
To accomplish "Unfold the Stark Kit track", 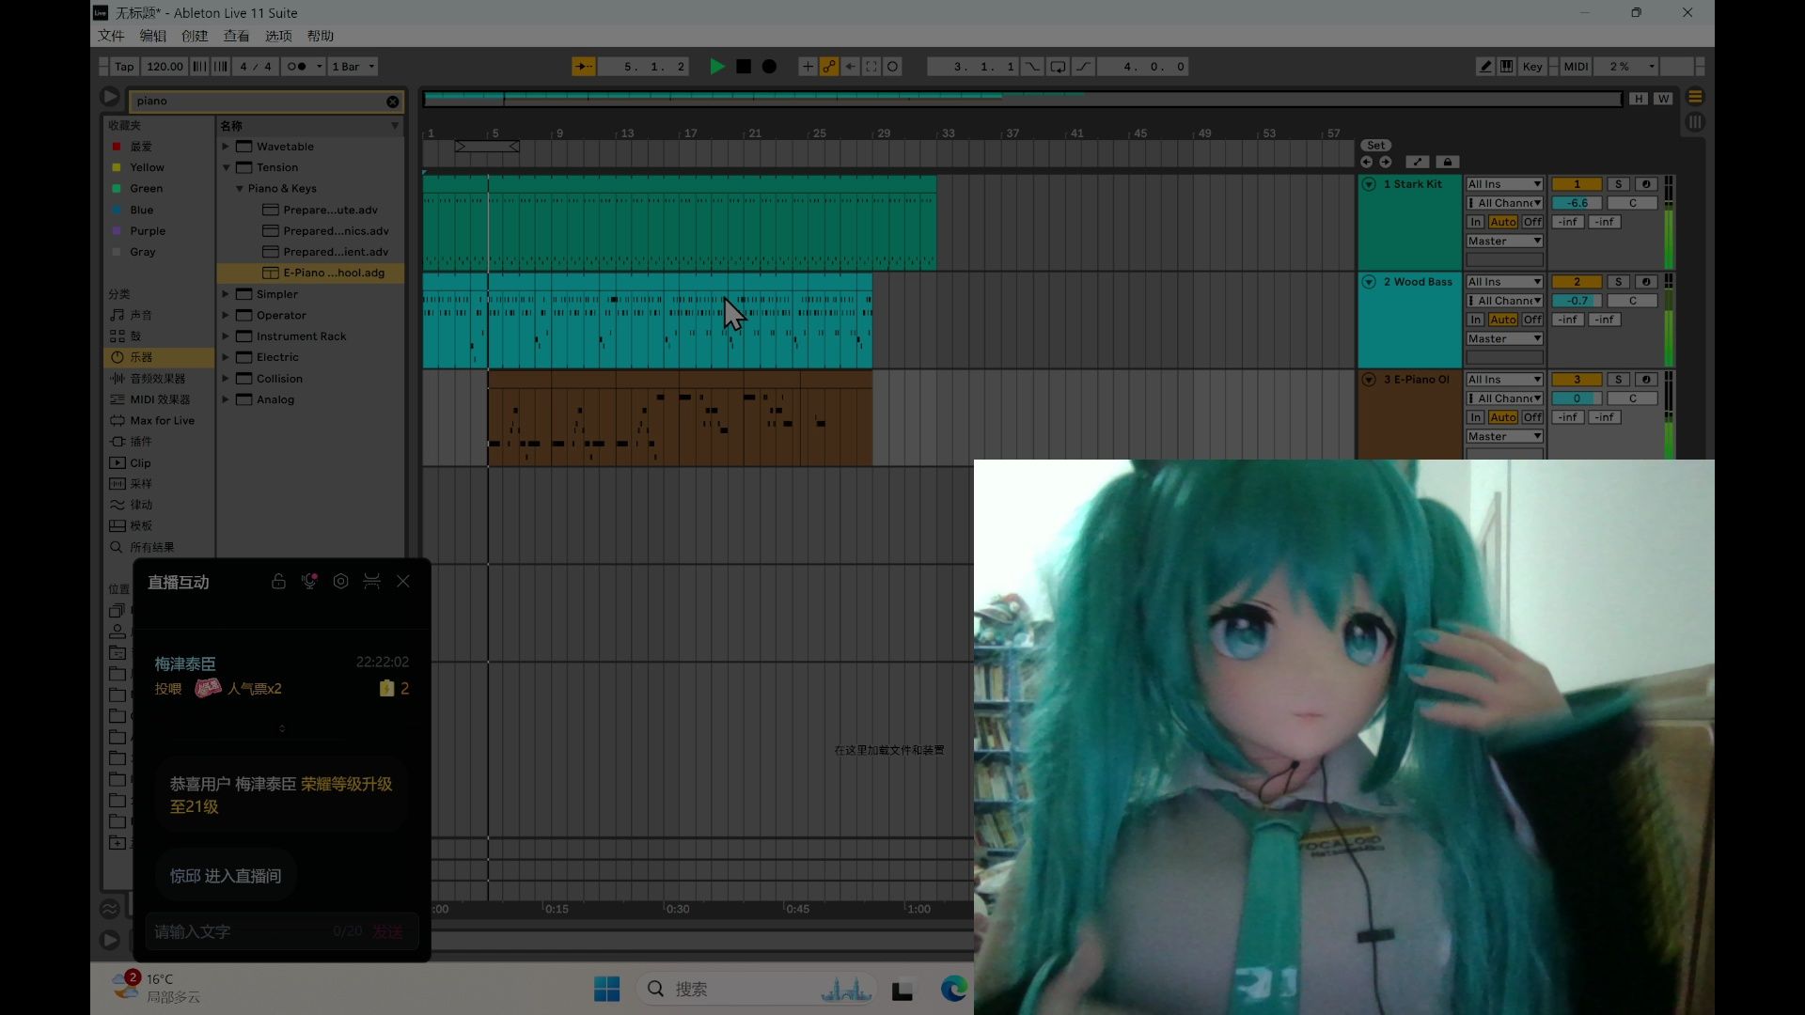I will (1369, 184).
